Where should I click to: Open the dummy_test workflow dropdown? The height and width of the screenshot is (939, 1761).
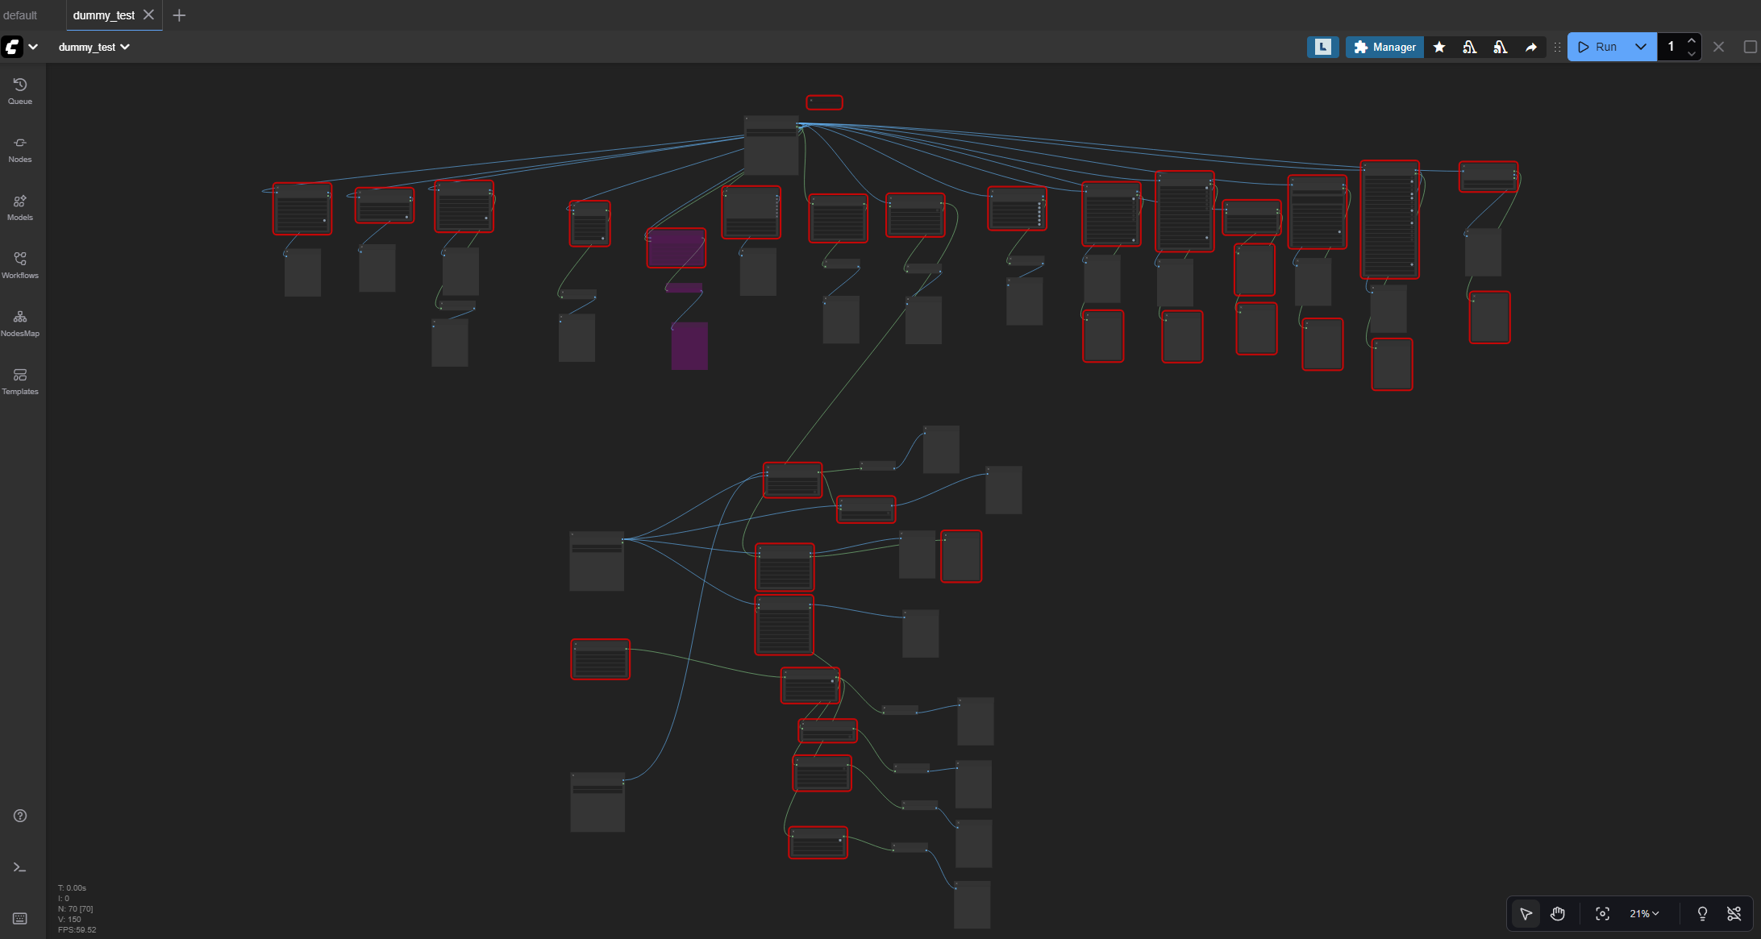coord(94,47)
